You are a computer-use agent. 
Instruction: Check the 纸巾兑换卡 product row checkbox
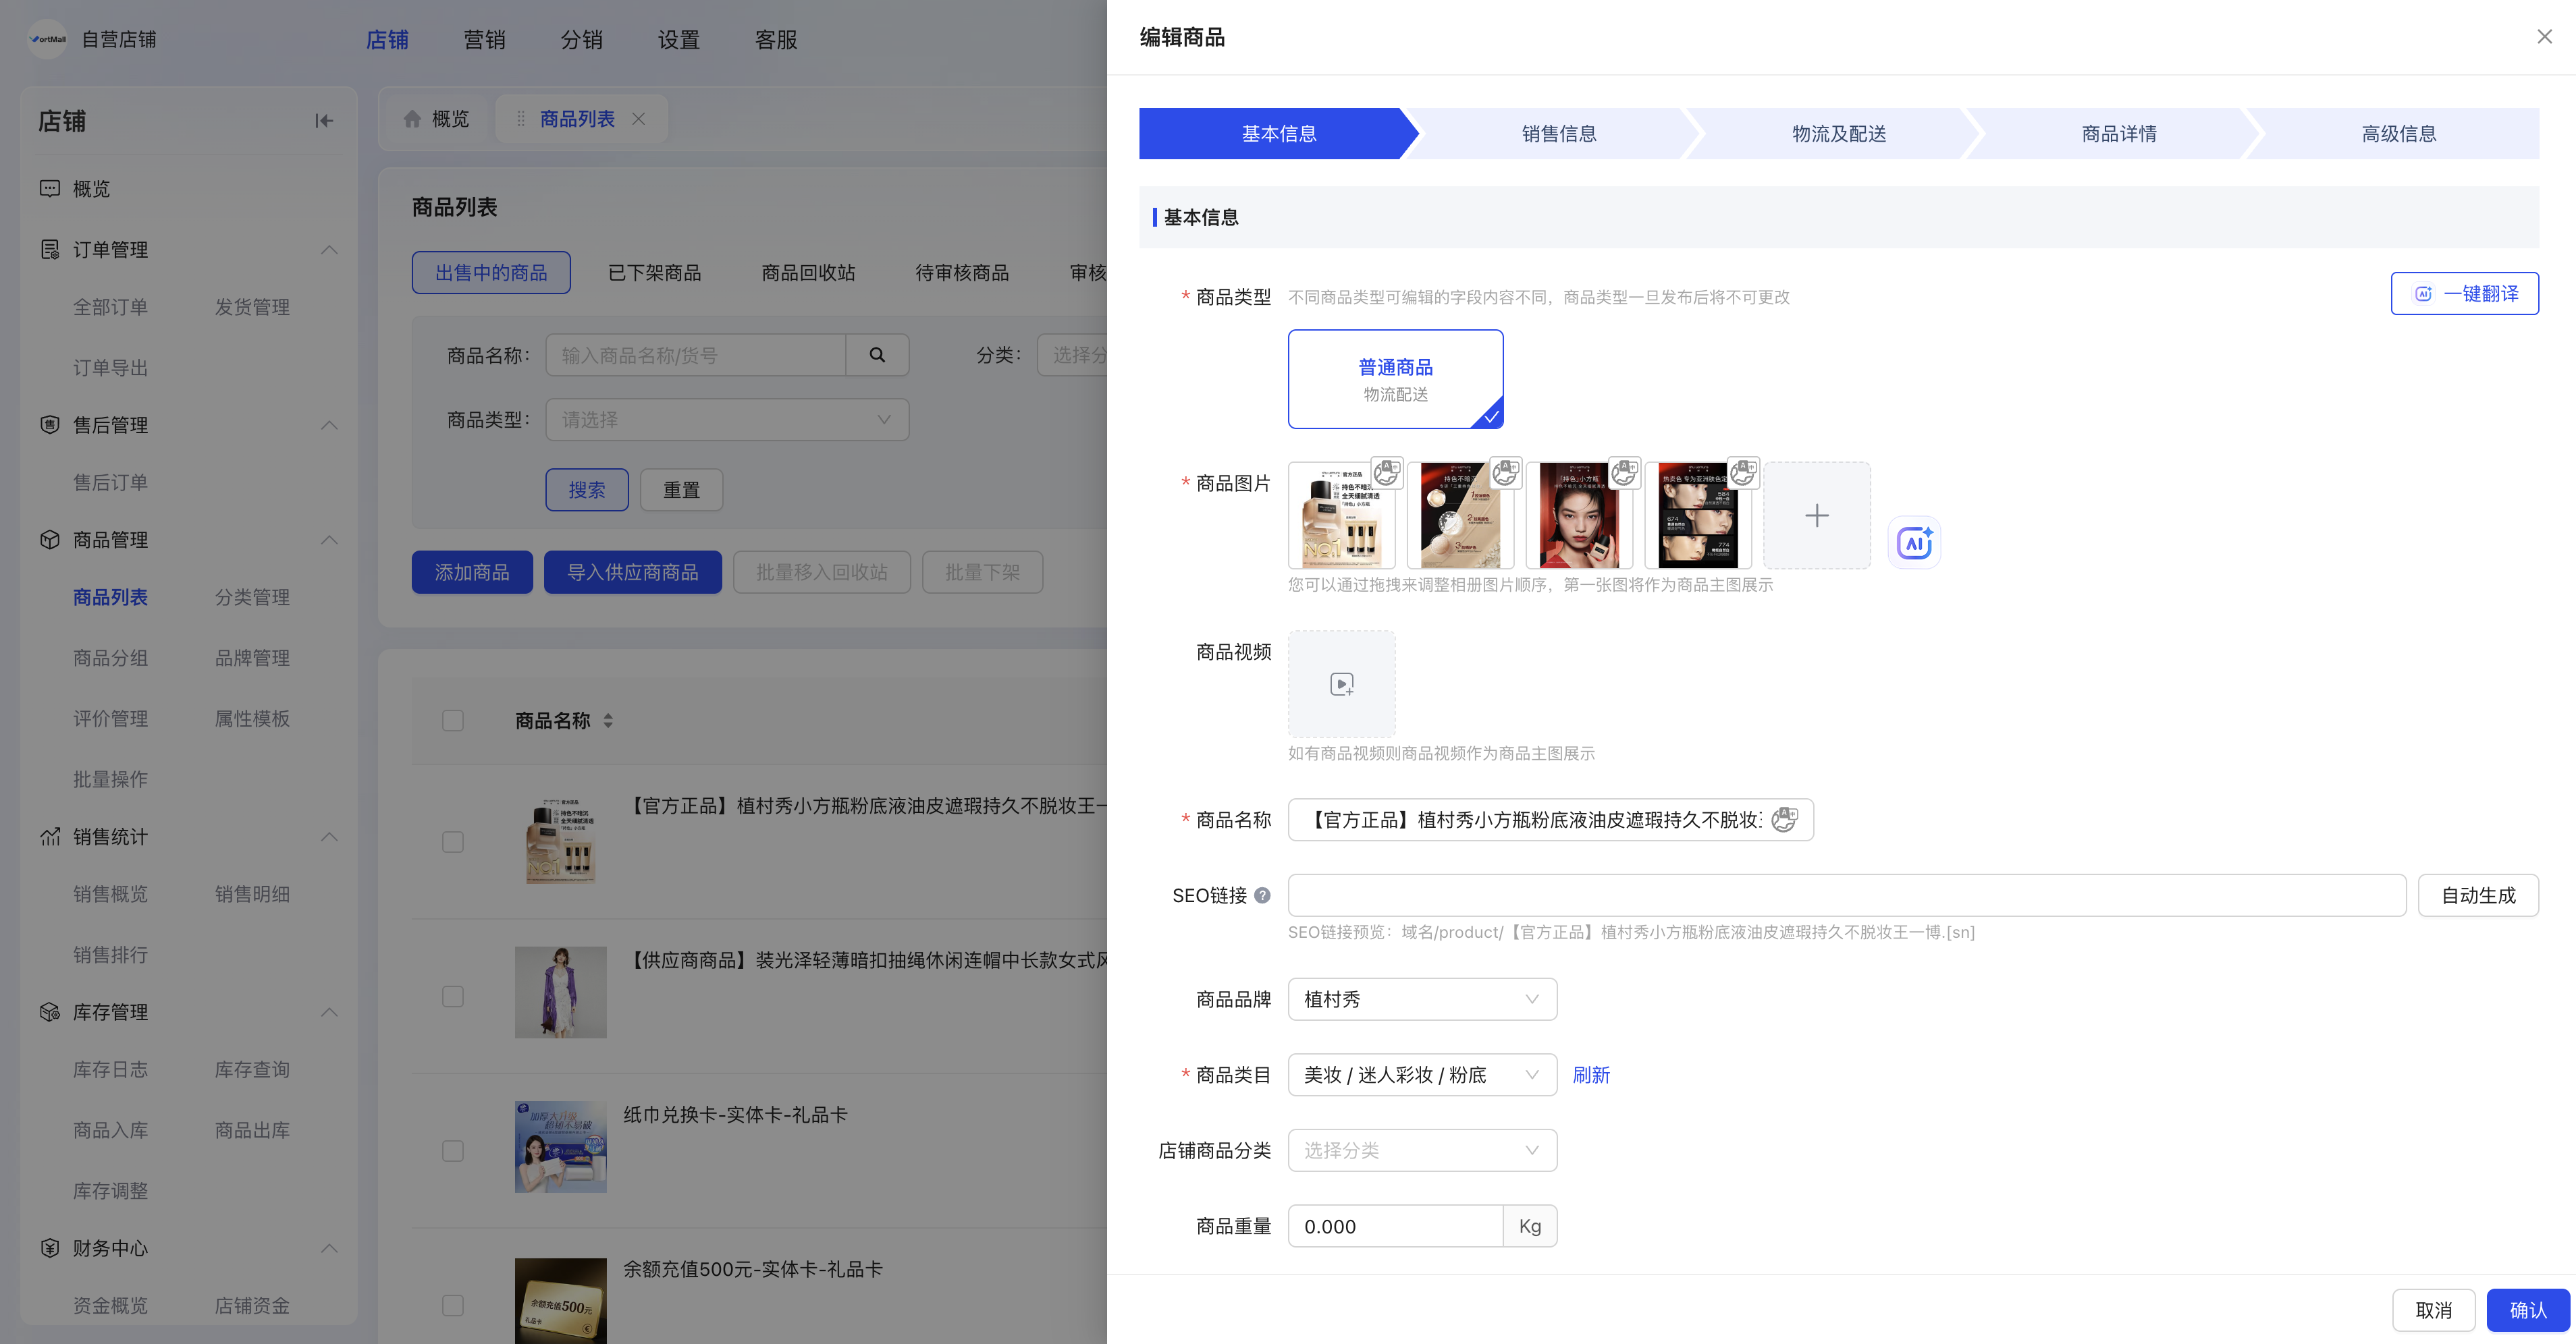point(453,1151)
